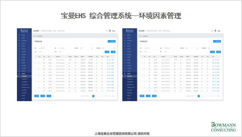The image size is (242, 137).
Task: Click blue add button top-right of left screenshot
Action: (111, 42)
